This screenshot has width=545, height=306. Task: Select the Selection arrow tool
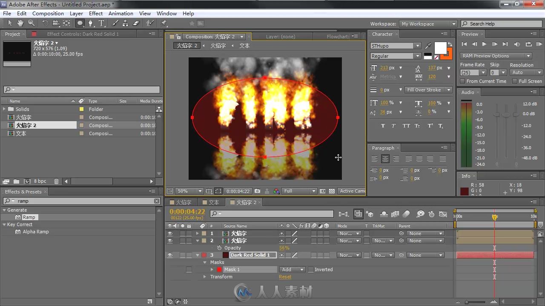(x=10, y=23)
